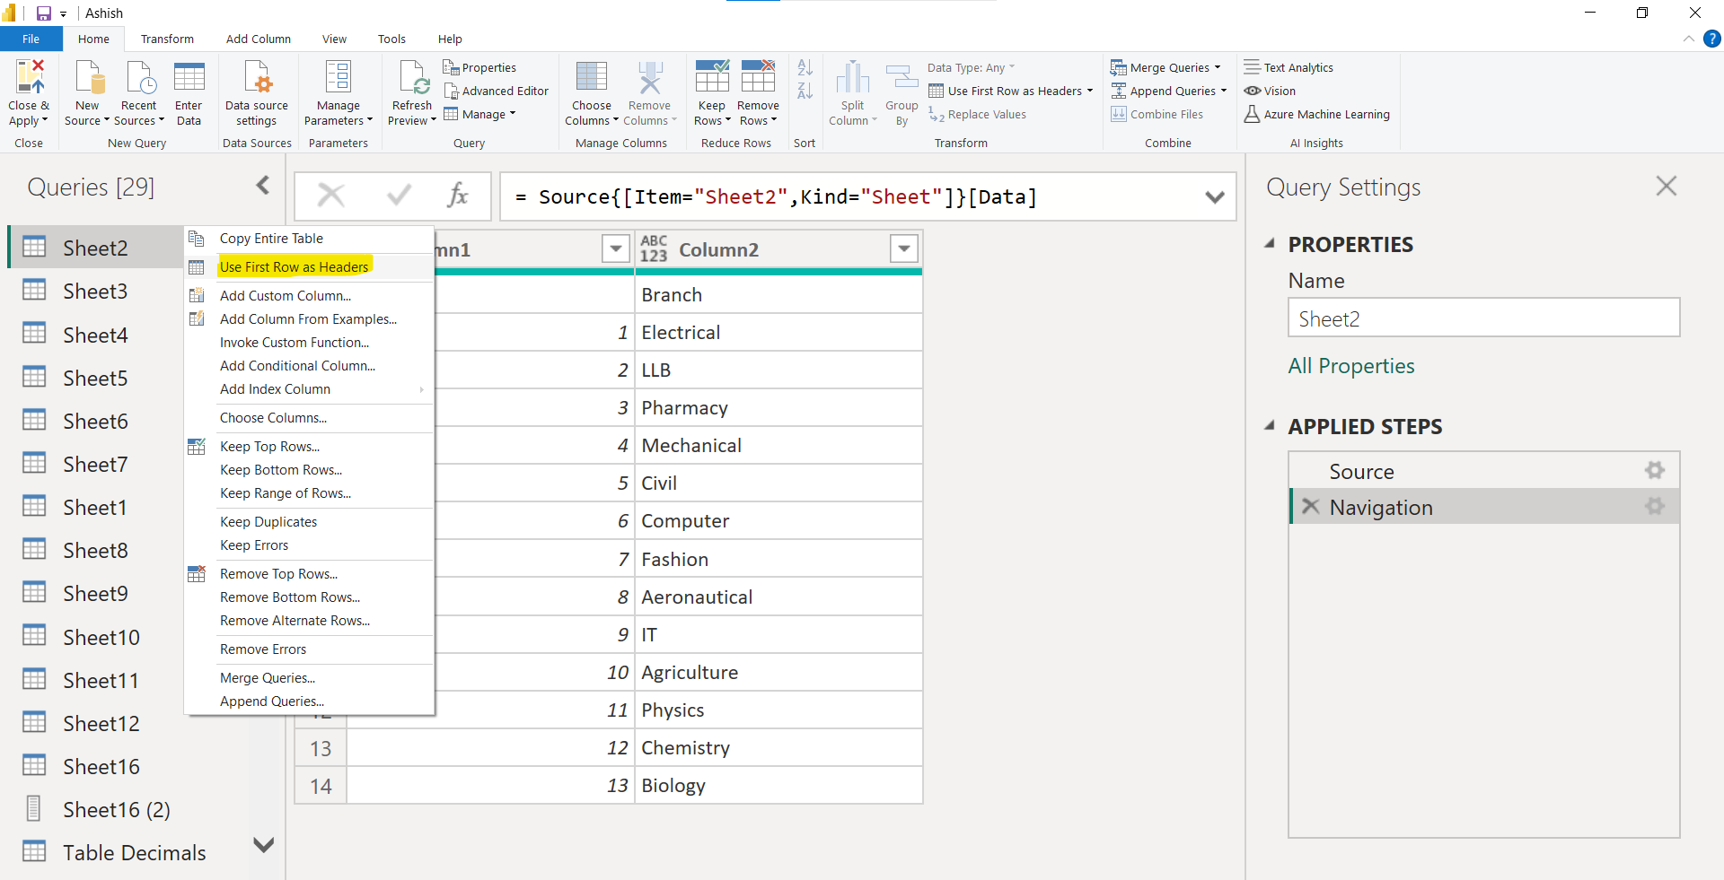Screen dimensions: 1724x880
Task: Open Merge Queries
Action: click(x=1165, y=67)
